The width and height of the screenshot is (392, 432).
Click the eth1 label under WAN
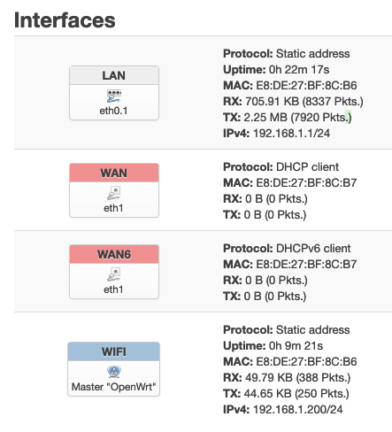[113, 208]
